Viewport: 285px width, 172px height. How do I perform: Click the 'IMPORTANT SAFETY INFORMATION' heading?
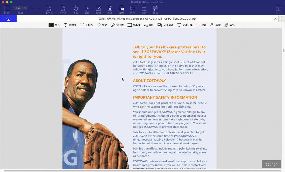coord(165,98)
